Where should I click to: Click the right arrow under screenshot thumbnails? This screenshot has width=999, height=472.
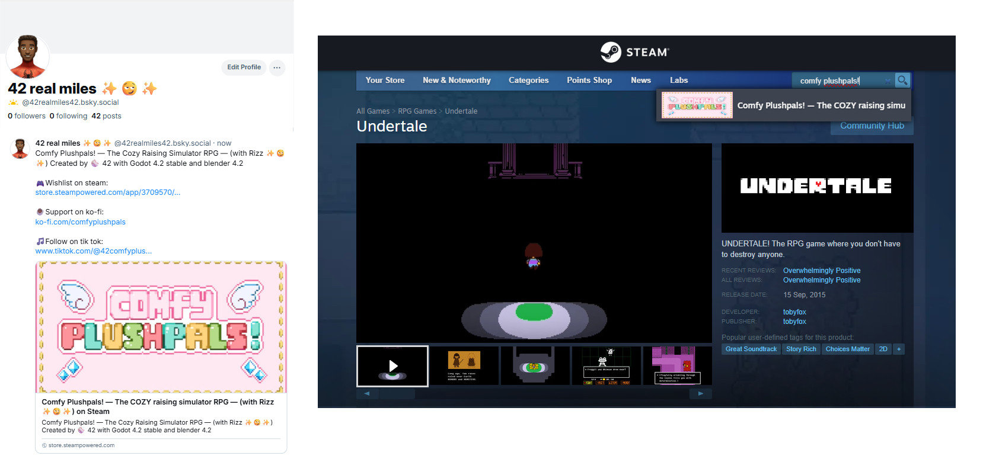[x=701, y=393]
